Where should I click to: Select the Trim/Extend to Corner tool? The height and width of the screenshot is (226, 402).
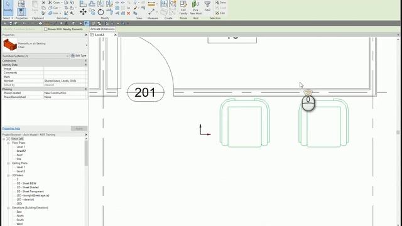click(x=109, y=11)
